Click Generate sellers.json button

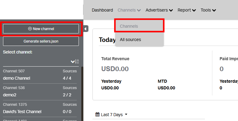(41, 41)
